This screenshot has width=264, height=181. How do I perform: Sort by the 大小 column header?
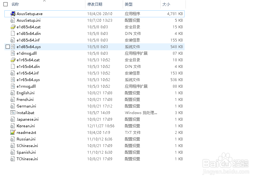pos(166,4)
